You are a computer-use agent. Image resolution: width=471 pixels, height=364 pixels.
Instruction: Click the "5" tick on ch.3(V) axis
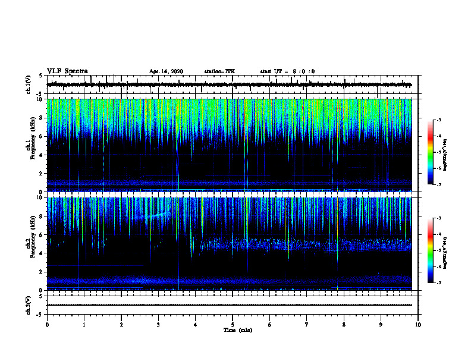click(x=40, y=296)
